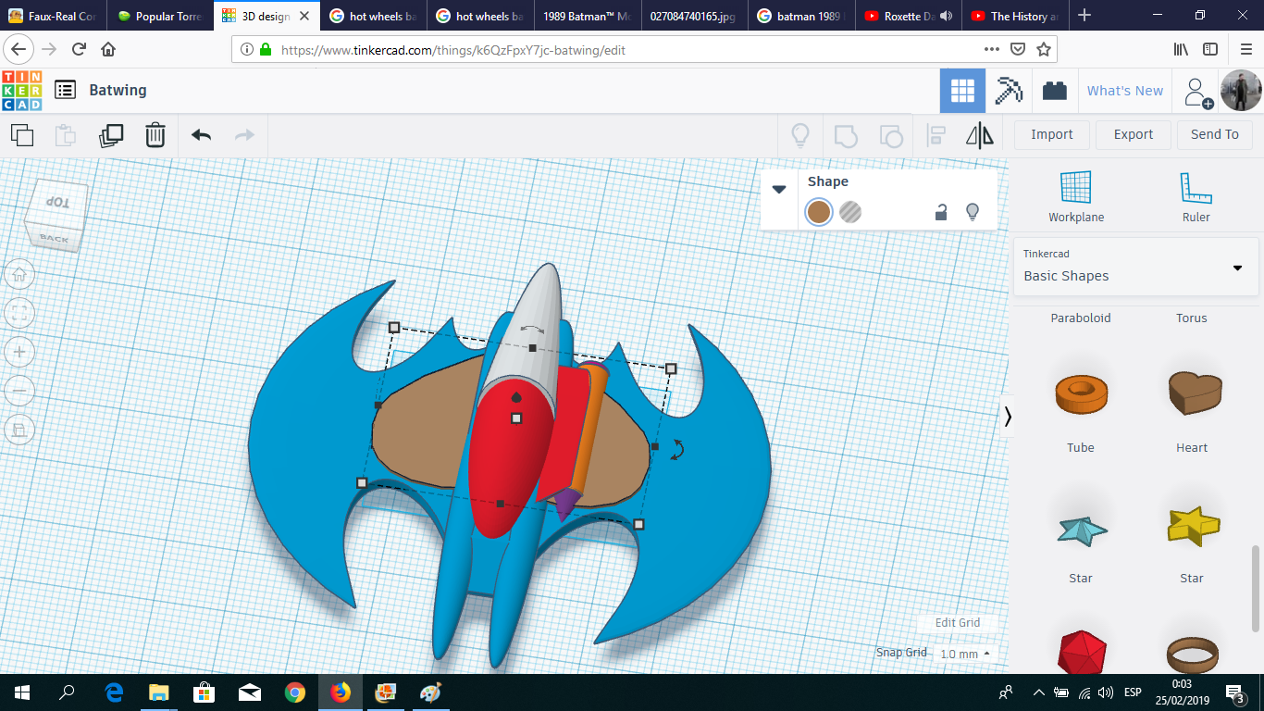Image resolution: width=1264 pixels, height=711 pixels.
Task: Select the Solid brown color swatch
Action: click(x=819, y=212)
